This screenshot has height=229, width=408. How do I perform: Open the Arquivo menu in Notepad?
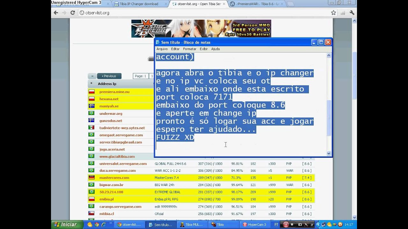(162, 49)
